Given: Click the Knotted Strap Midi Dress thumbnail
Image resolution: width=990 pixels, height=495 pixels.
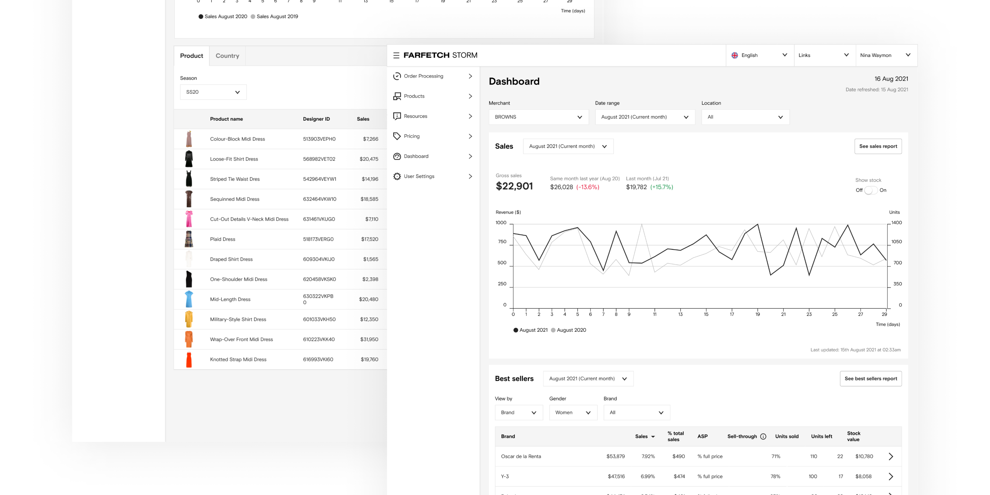Looking at the screenshot, I should click(189, 359).
